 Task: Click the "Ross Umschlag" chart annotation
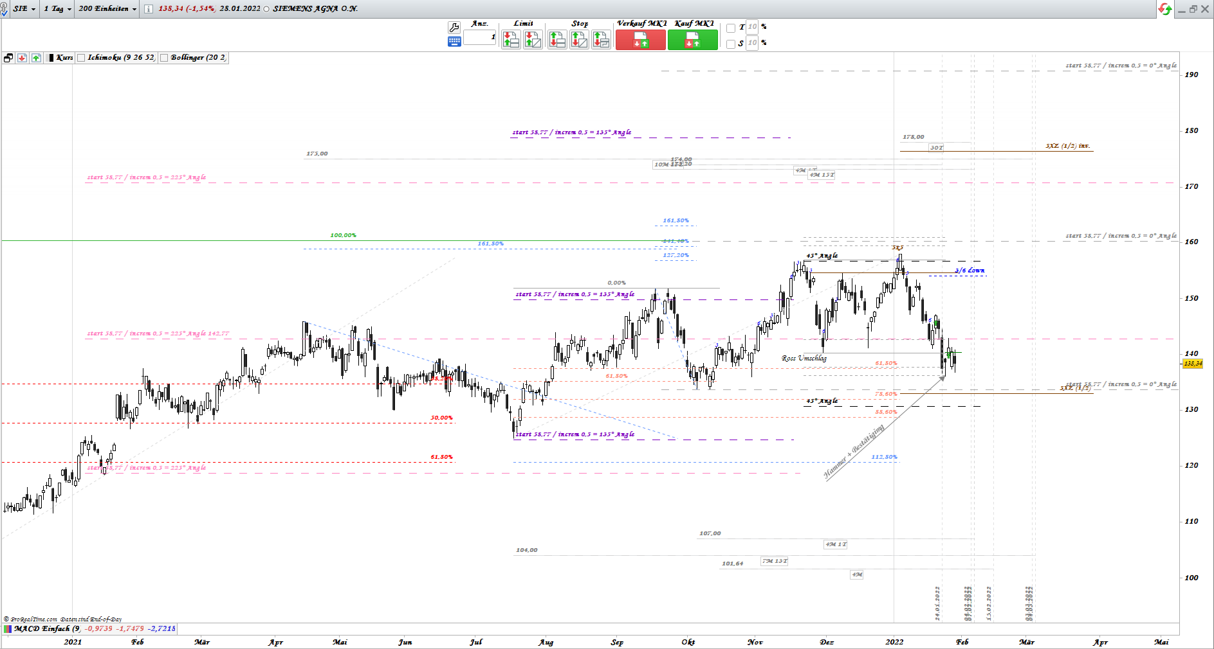(804, 359)
